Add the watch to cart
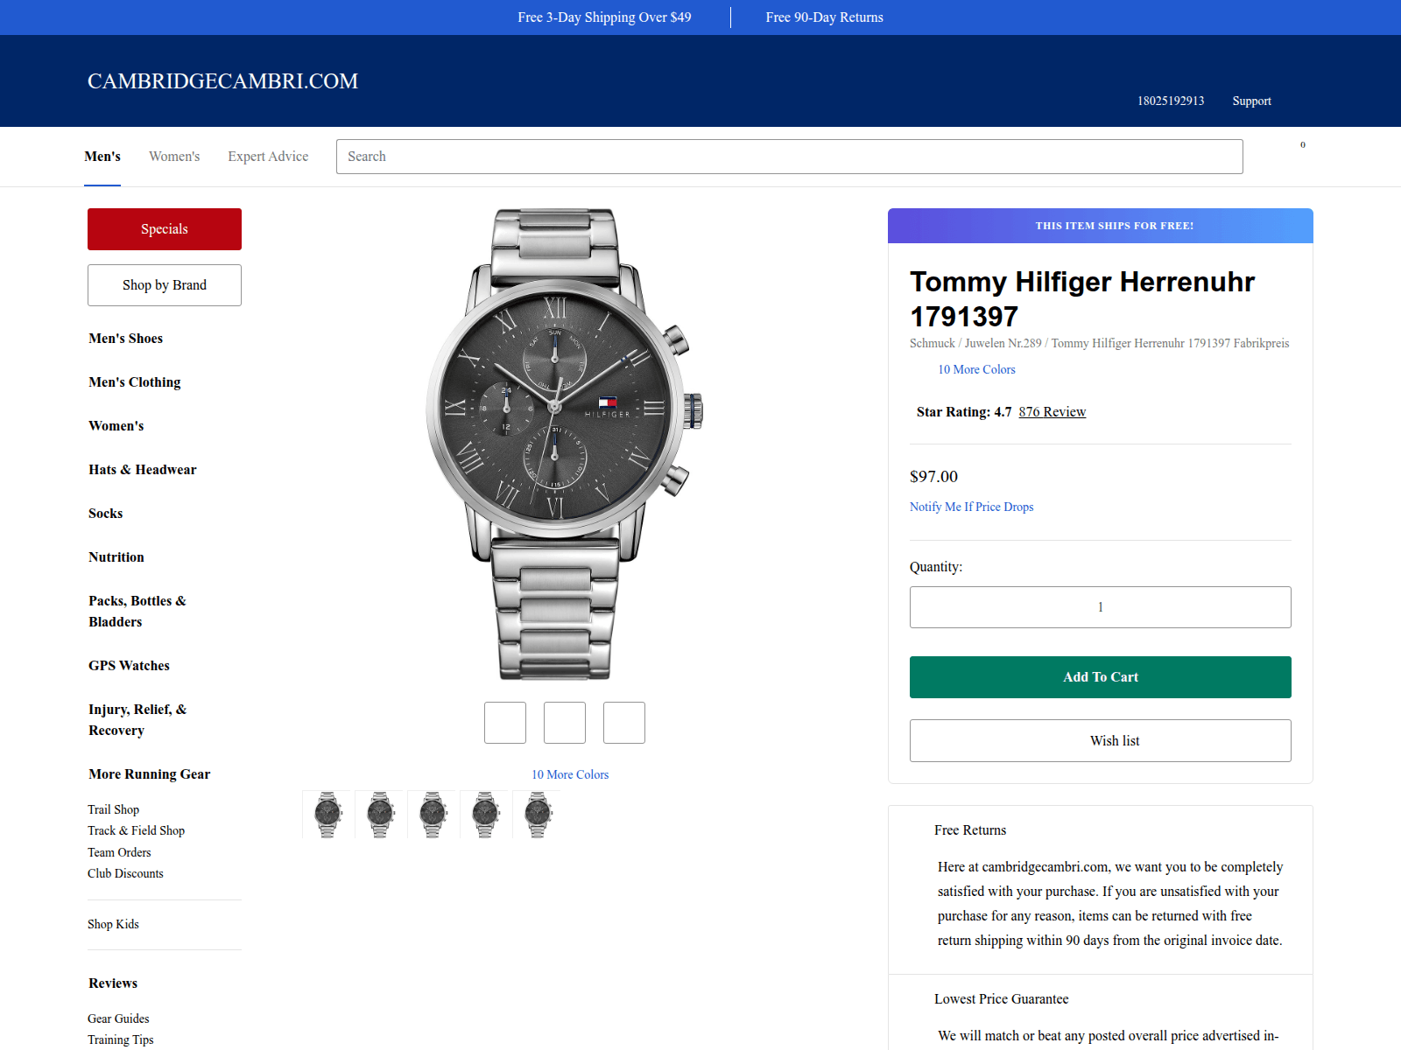Image resolution: width=1401 pixels, height=1050 pixels. (x=1101, y=677)
